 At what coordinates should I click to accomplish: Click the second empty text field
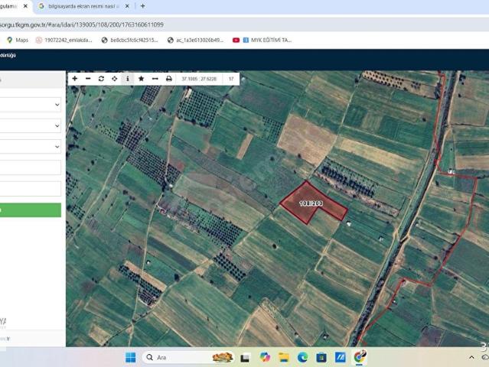point(31,188)
